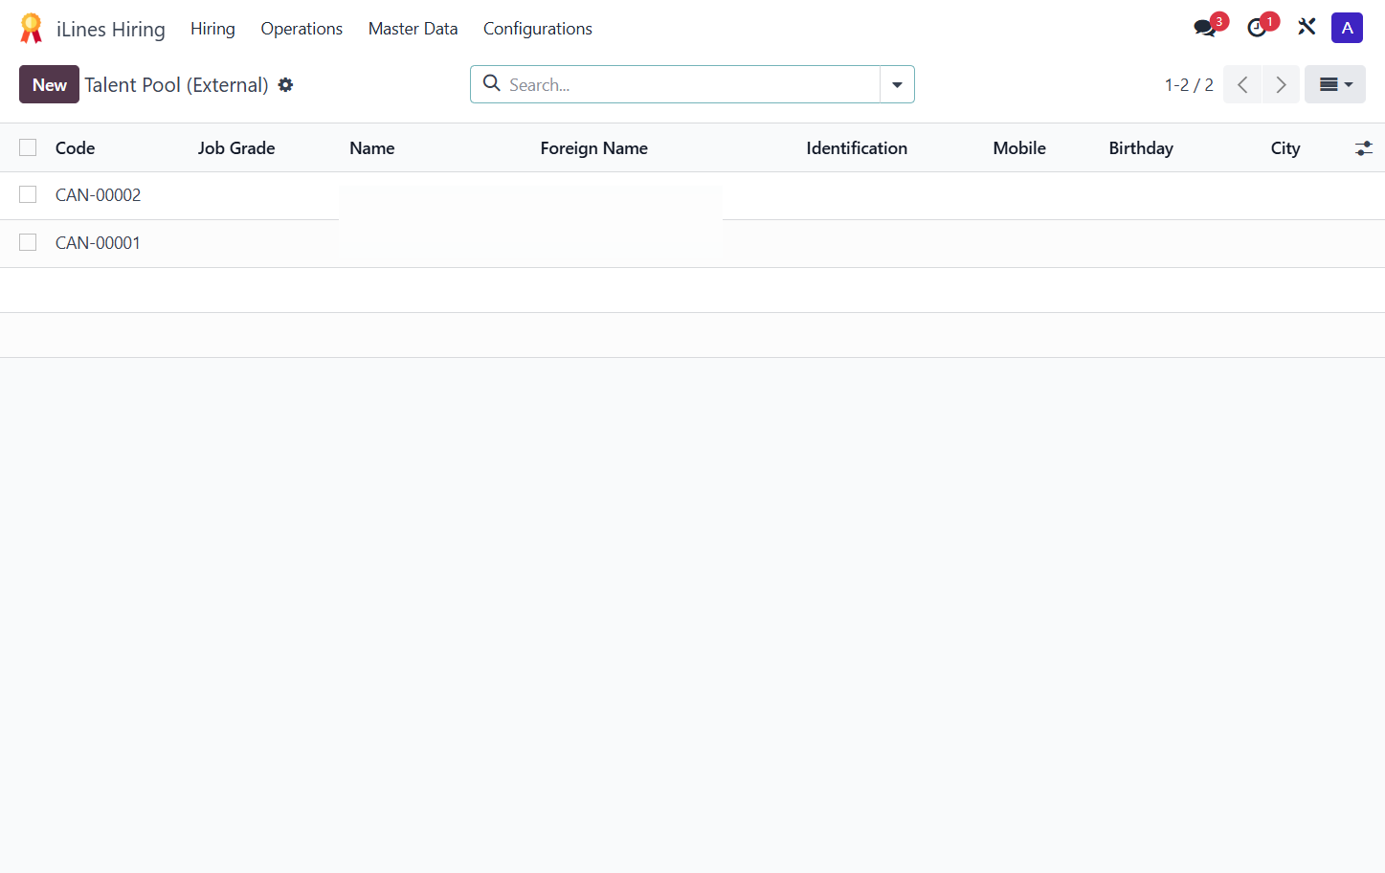Viewport: 1385px width, 873px height.
Task: Open record CAN-00001
Action: click(98, 243)
